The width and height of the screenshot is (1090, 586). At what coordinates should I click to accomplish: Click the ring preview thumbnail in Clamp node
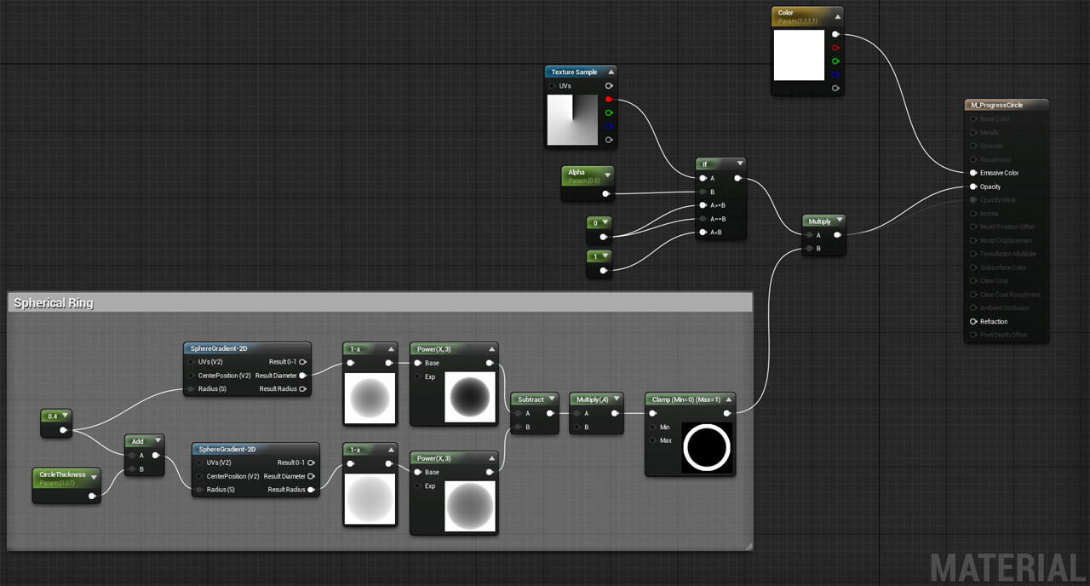(707, 447)
